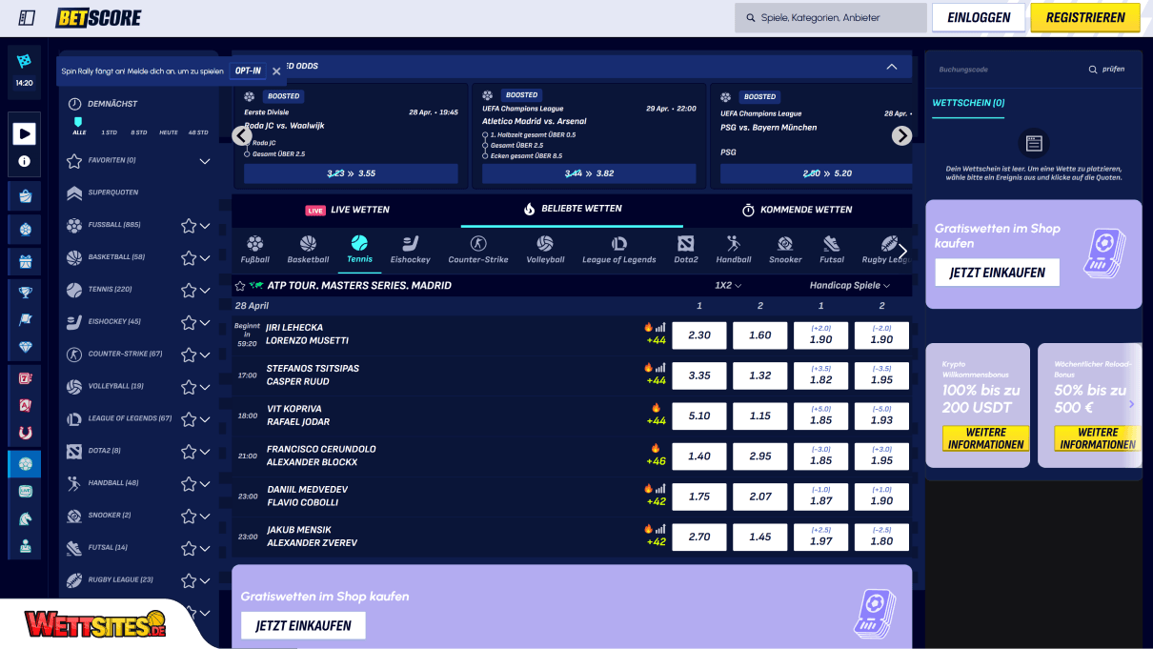Select the Basketball icon in sports bar

[308, 244]
